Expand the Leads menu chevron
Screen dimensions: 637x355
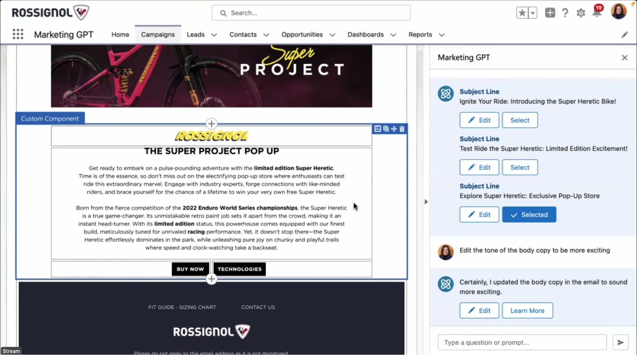[214, 35]
